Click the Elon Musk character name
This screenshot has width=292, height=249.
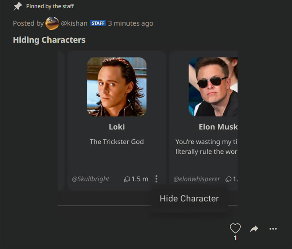pyautogui.click(x=218, y=127)
